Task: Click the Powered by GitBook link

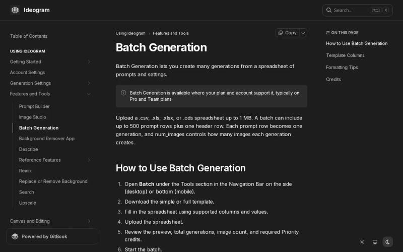Action: (x=52, y=236)
